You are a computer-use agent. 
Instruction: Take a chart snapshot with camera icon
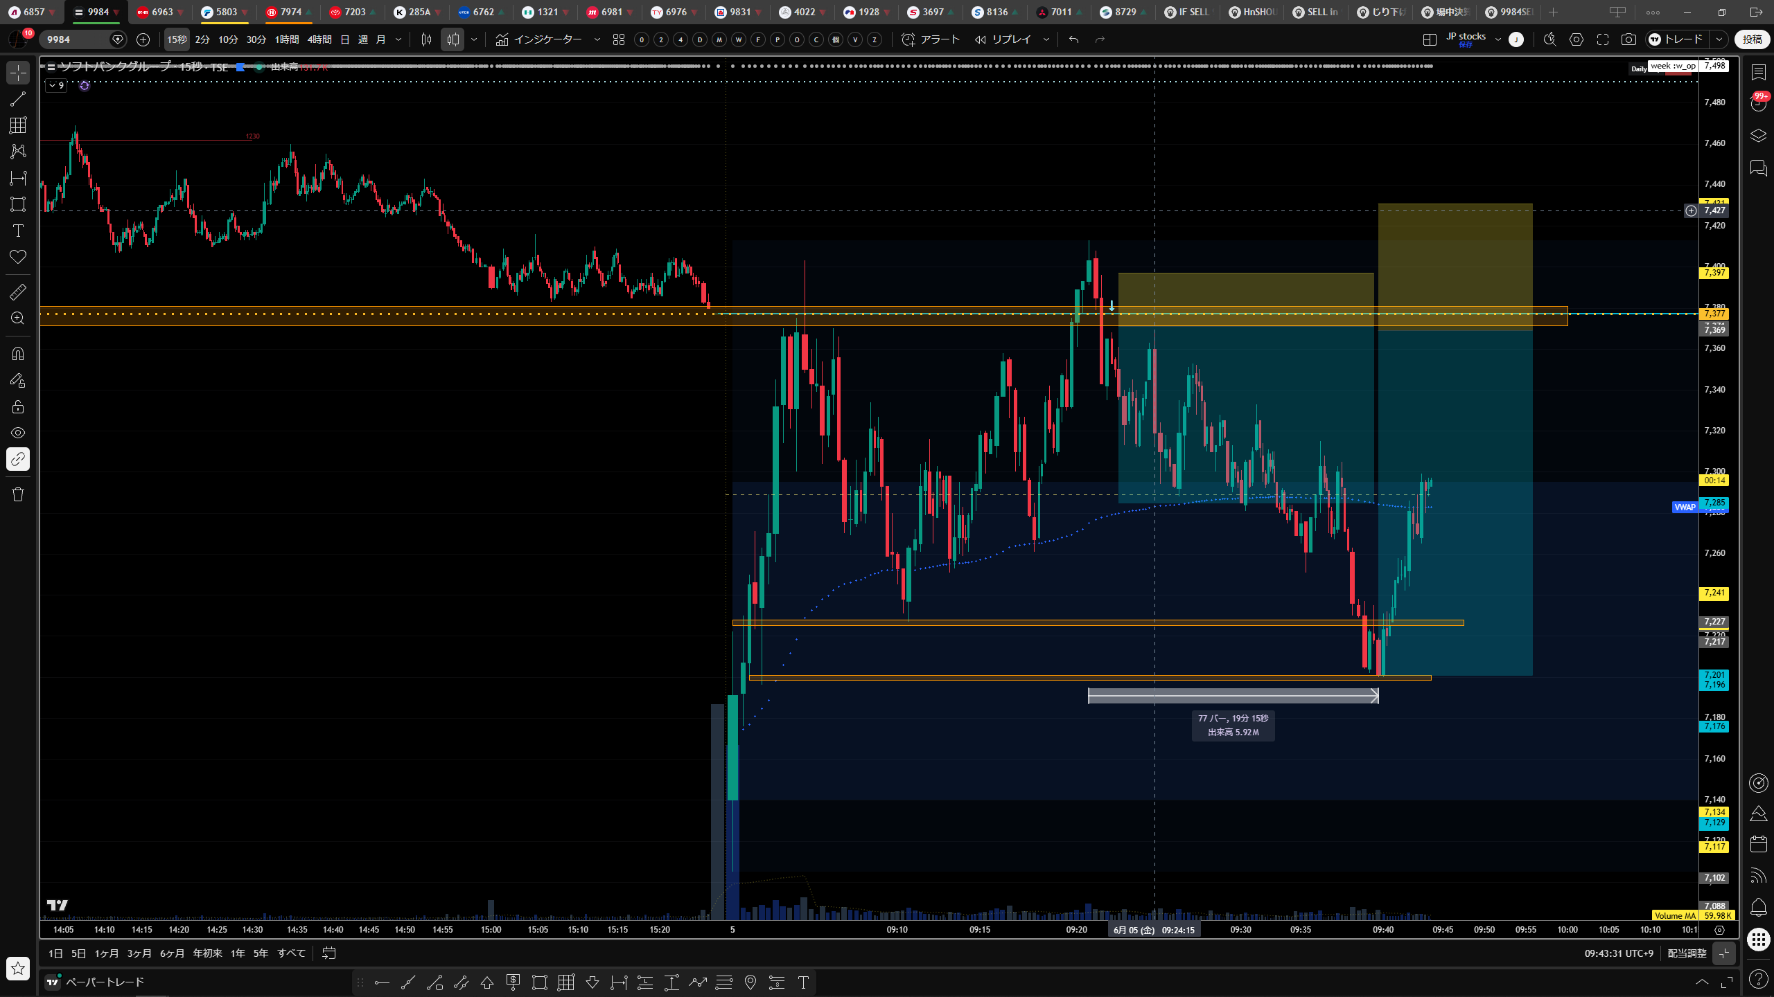(1628, 39)
